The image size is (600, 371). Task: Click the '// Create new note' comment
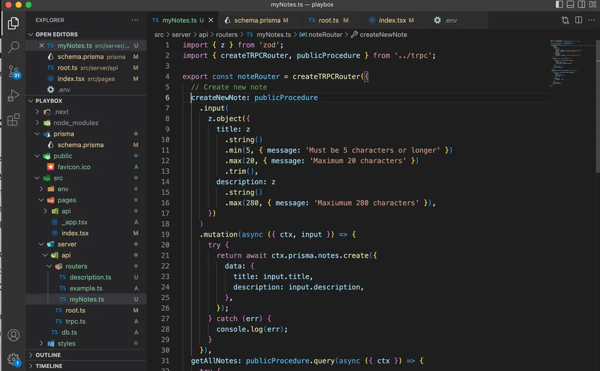click(229, 87)
